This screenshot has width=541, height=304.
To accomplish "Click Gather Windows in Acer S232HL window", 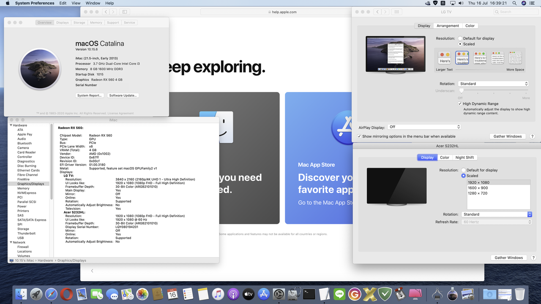I will coord(509,258).
